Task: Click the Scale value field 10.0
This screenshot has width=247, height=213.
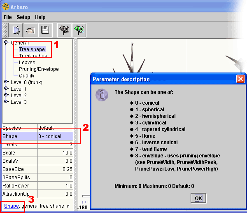Action: point(55,153)
